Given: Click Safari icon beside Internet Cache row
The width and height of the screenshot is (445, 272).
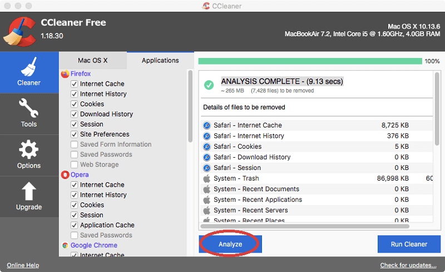Looking at the screenshot, I should click(x=207, y=125).
